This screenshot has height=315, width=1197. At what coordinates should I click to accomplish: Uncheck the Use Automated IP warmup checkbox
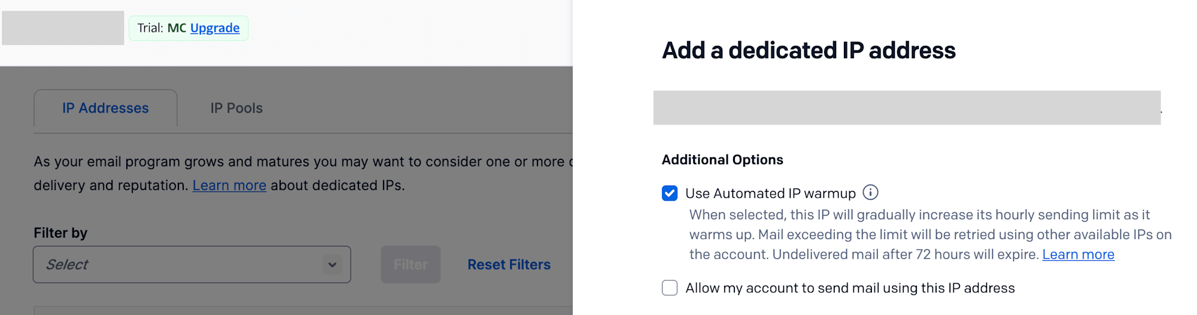pyautogui.click(x=670, y=193)
